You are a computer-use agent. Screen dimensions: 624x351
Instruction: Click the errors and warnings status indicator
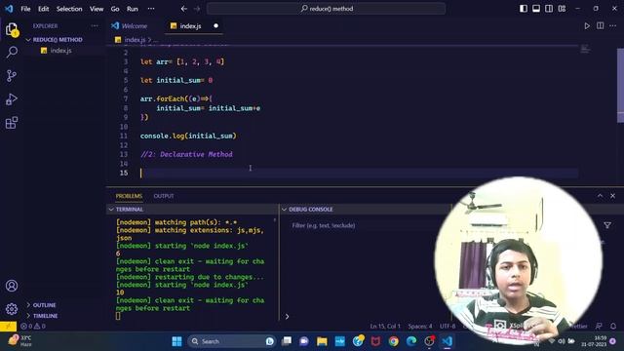click(x=32, y=326)
